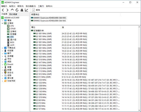
Task: Expand the 多媒體 node chevron
Action: click(x=3, y=56)
